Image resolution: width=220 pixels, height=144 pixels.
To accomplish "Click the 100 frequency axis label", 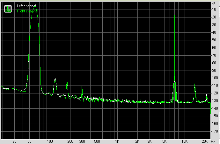I will (49, 141).
